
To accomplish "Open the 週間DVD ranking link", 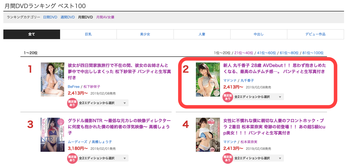I will pyautogui.click(x=68, y=17).
